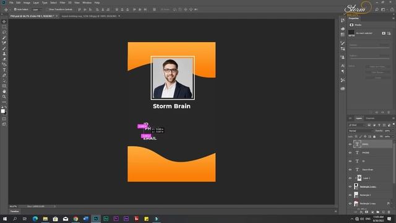The image size is (396, 223).
Task: Click the search icon in top-right bar
Action: tap(377, 10)
